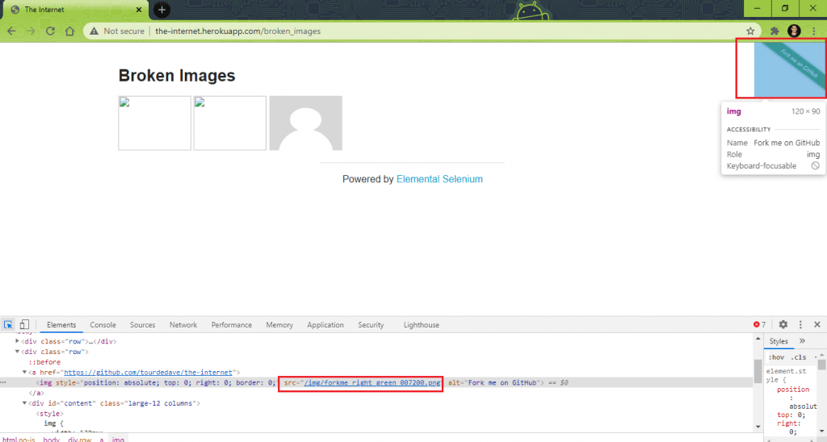Open the Security tab

pyautogui.click(x=371, y=325)
